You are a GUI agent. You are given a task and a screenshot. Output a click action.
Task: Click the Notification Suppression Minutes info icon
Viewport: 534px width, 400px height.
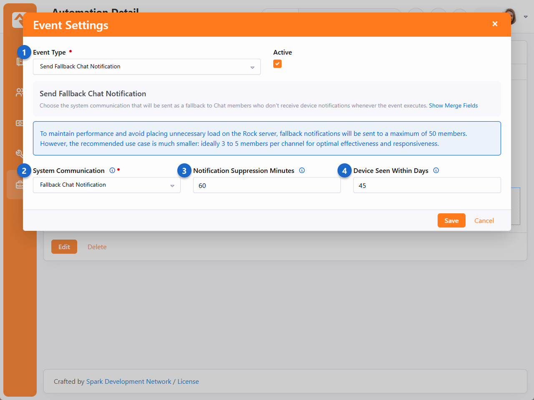point(302,170)
